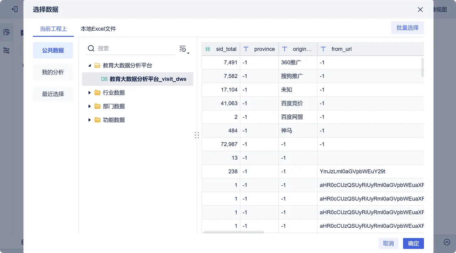Click the cell 484

click(x=221, y=131)
